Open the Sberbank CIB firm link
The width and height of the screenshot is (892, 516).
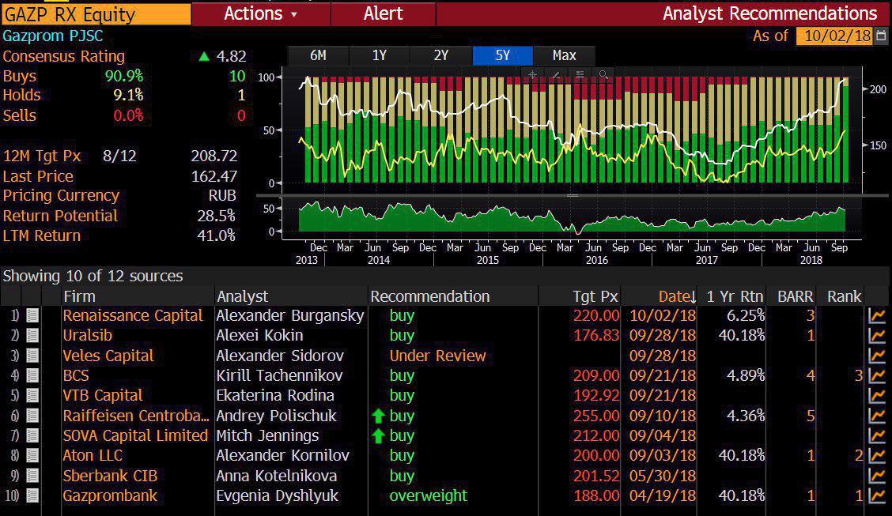pos(110,476)
